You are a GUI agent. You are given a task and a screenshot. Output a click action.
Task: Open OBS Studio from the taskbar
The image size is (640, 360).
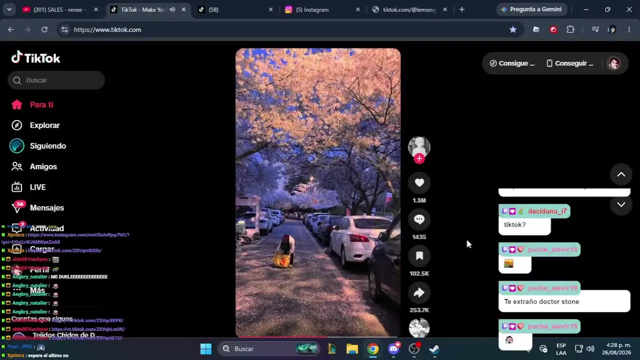click(414, 349)
